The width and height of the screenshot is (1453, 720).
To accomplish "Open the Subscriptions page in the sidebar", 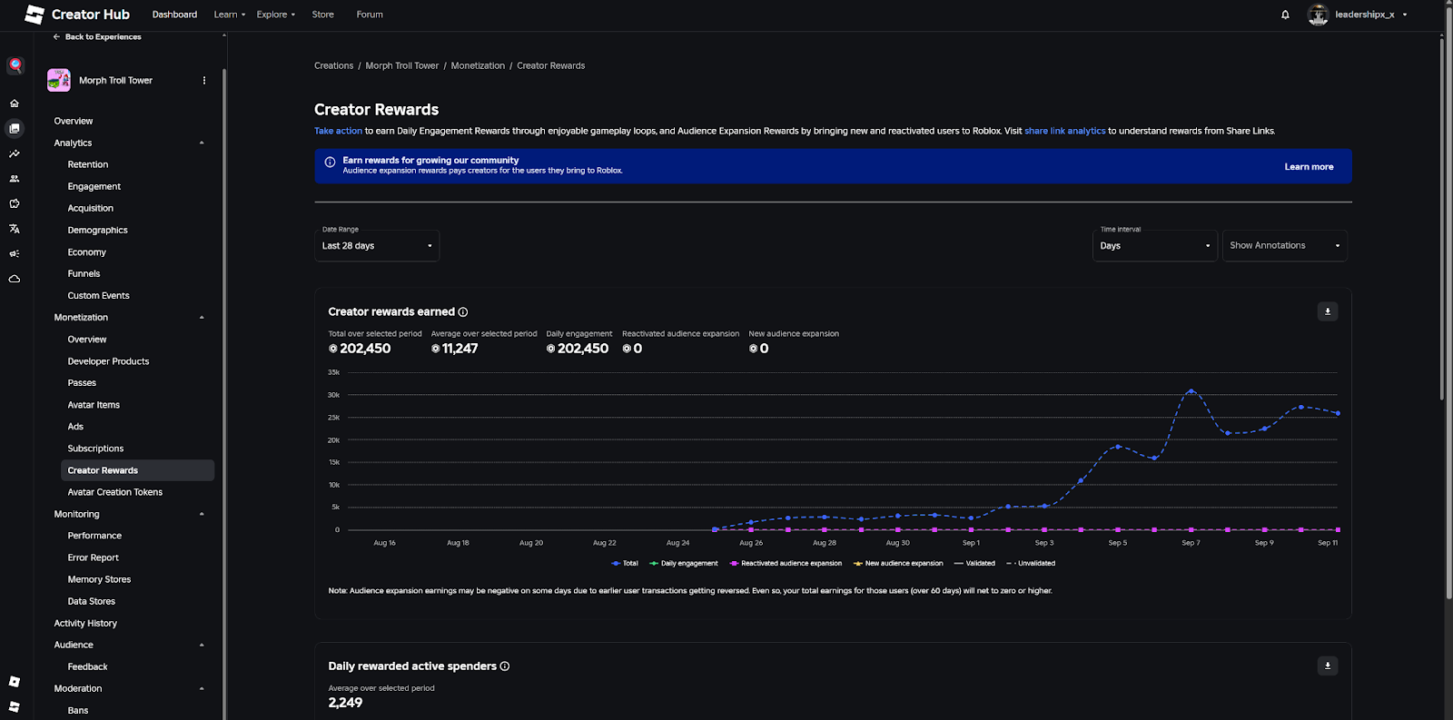I will pos(95,449).
